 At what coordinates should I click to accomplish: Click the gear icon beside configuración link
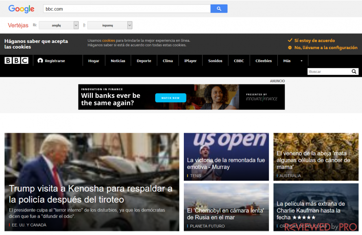pos(290,48)
